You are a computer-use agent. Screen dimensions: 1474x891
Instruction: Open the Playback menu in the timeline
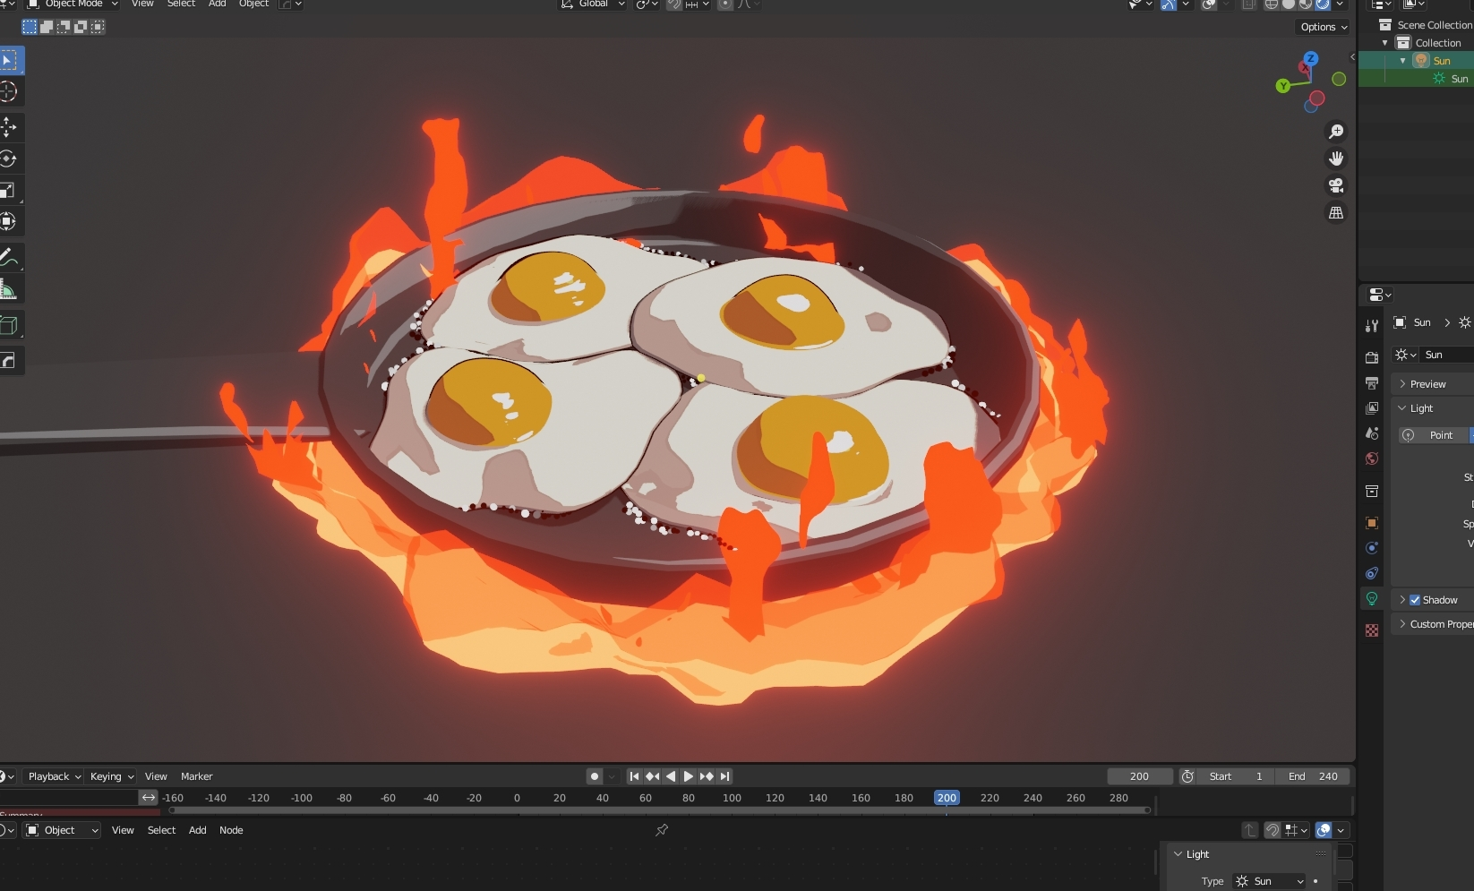pyautogui.click(x=47, y=776)
